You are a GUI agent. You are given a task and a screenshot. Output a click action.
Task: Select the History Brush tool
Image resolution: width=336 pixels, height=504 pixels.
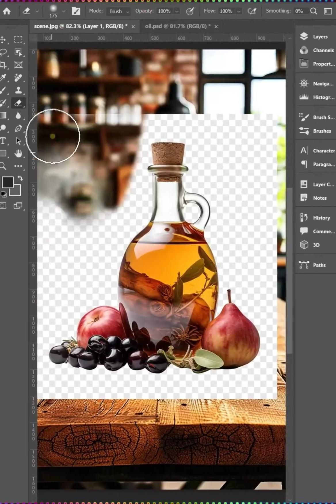coord(3,103)
